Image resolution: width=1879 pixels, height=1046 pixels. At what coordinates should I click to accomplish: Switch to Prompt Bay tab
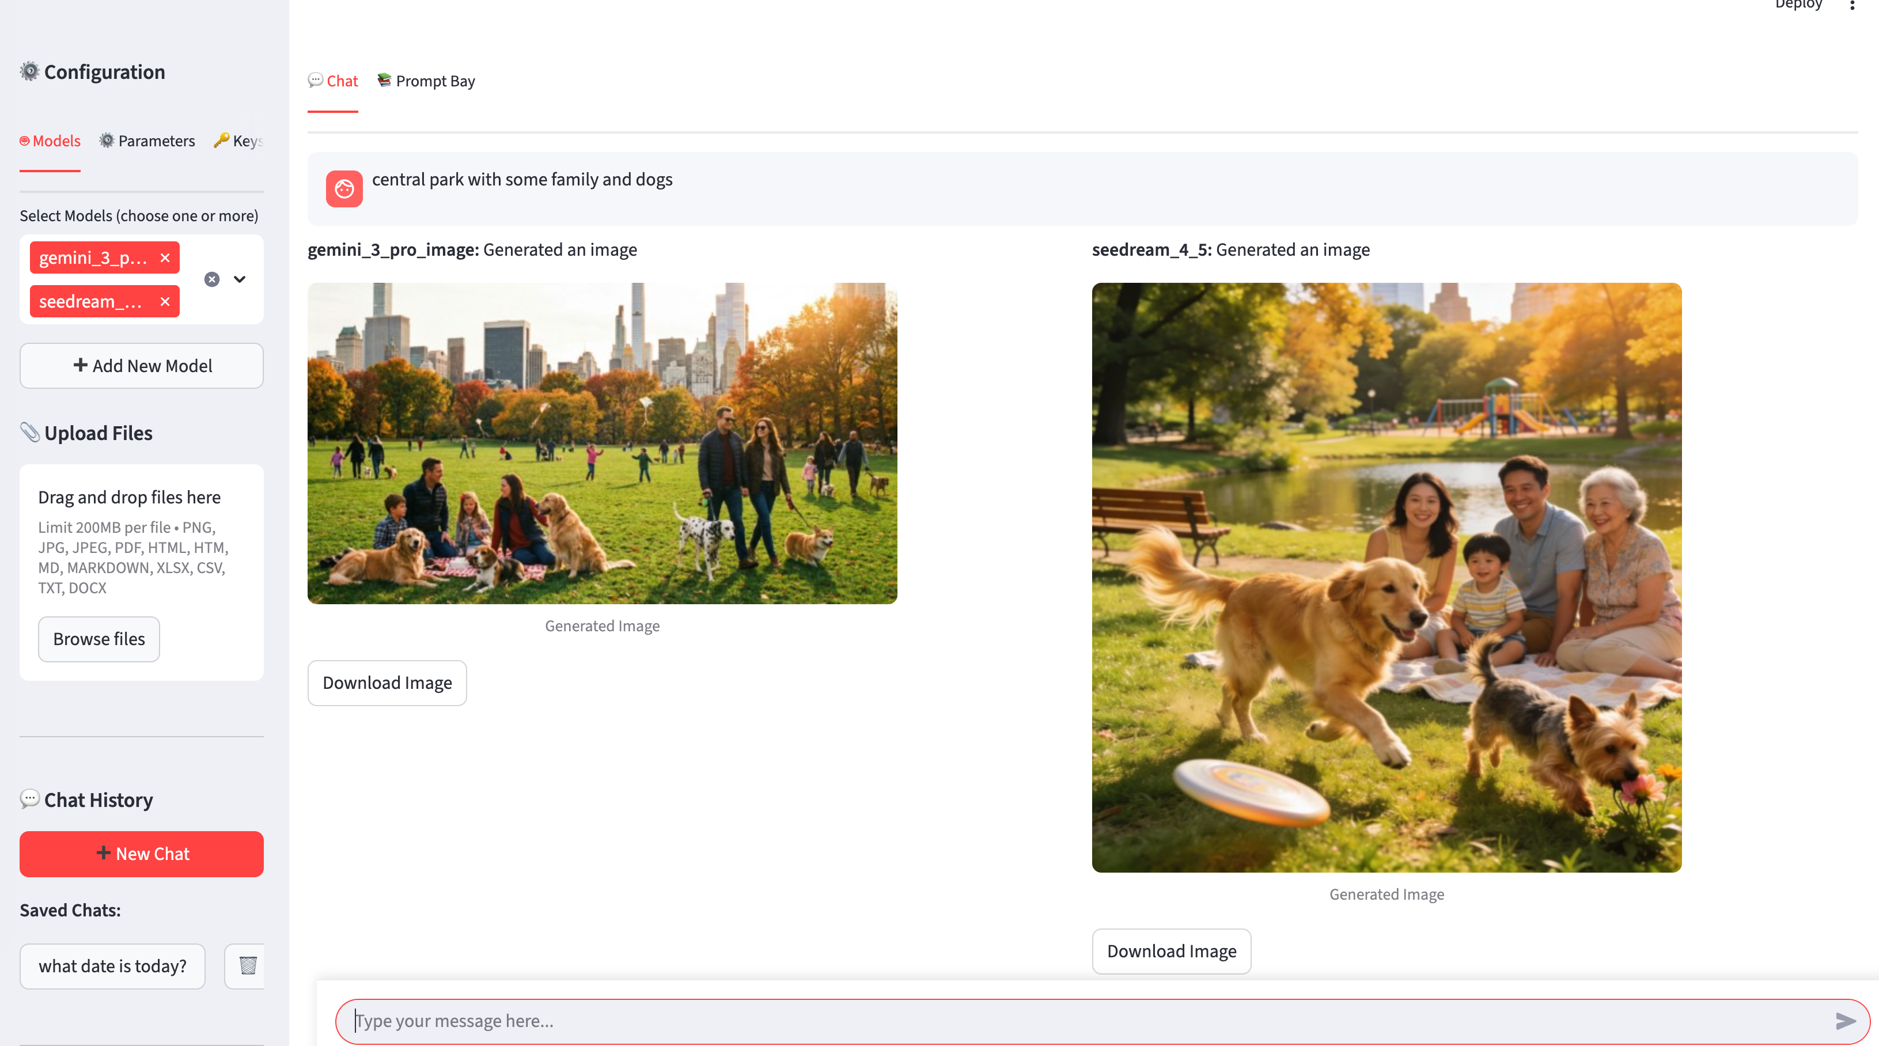click(x=426, y=81)
